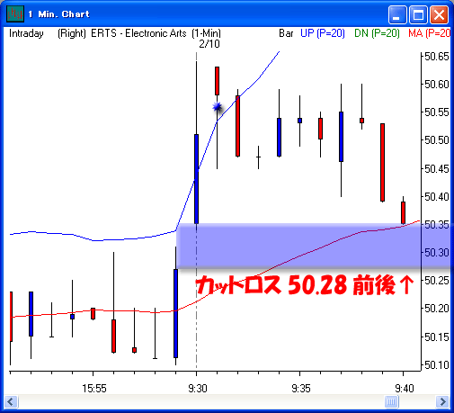The height and width of the screenshot is (413, 454).
Task: Maximize the 1 Min. Chart window
Action: (418, 14)
